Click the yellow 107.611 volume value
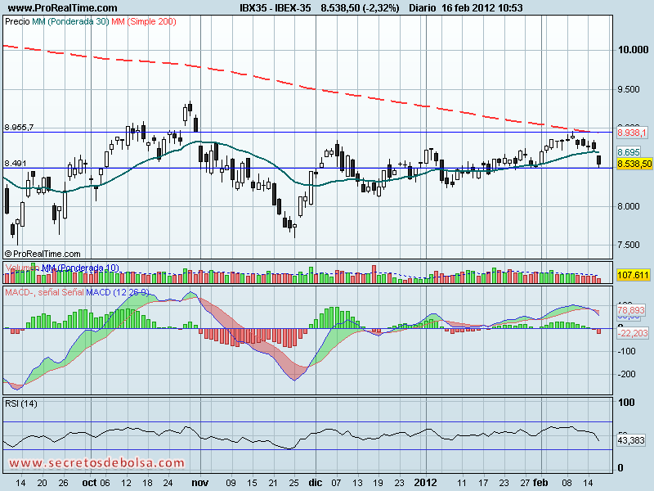Image resolution: width=654 pixels, height=491 pixels. [x=633, y=275]
